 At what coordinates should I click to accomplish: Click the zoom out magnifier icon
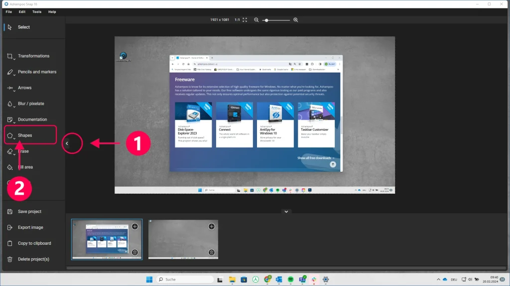point(256,20)
